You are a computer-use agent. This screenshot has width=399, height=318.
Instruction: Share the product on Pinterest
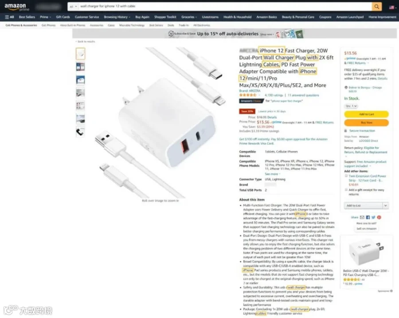pos(379,217)
